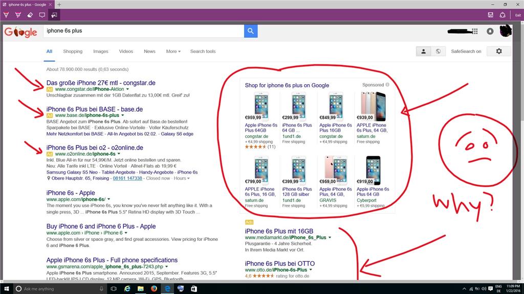This screenshot has width=524, height=294.
Task: Open 'iPhone 6s Plus bei BASE' link
Action: coord(95,109)
